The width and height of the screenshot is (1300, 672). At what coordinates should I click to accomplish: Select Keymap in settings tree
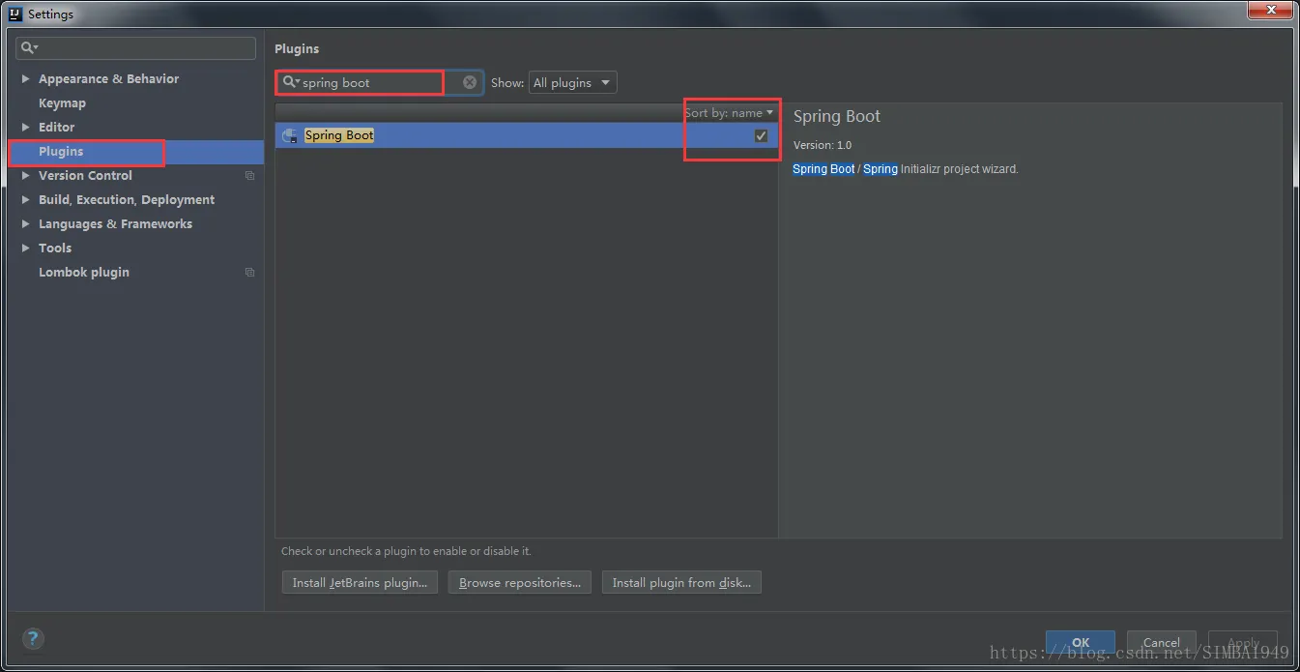62,103
